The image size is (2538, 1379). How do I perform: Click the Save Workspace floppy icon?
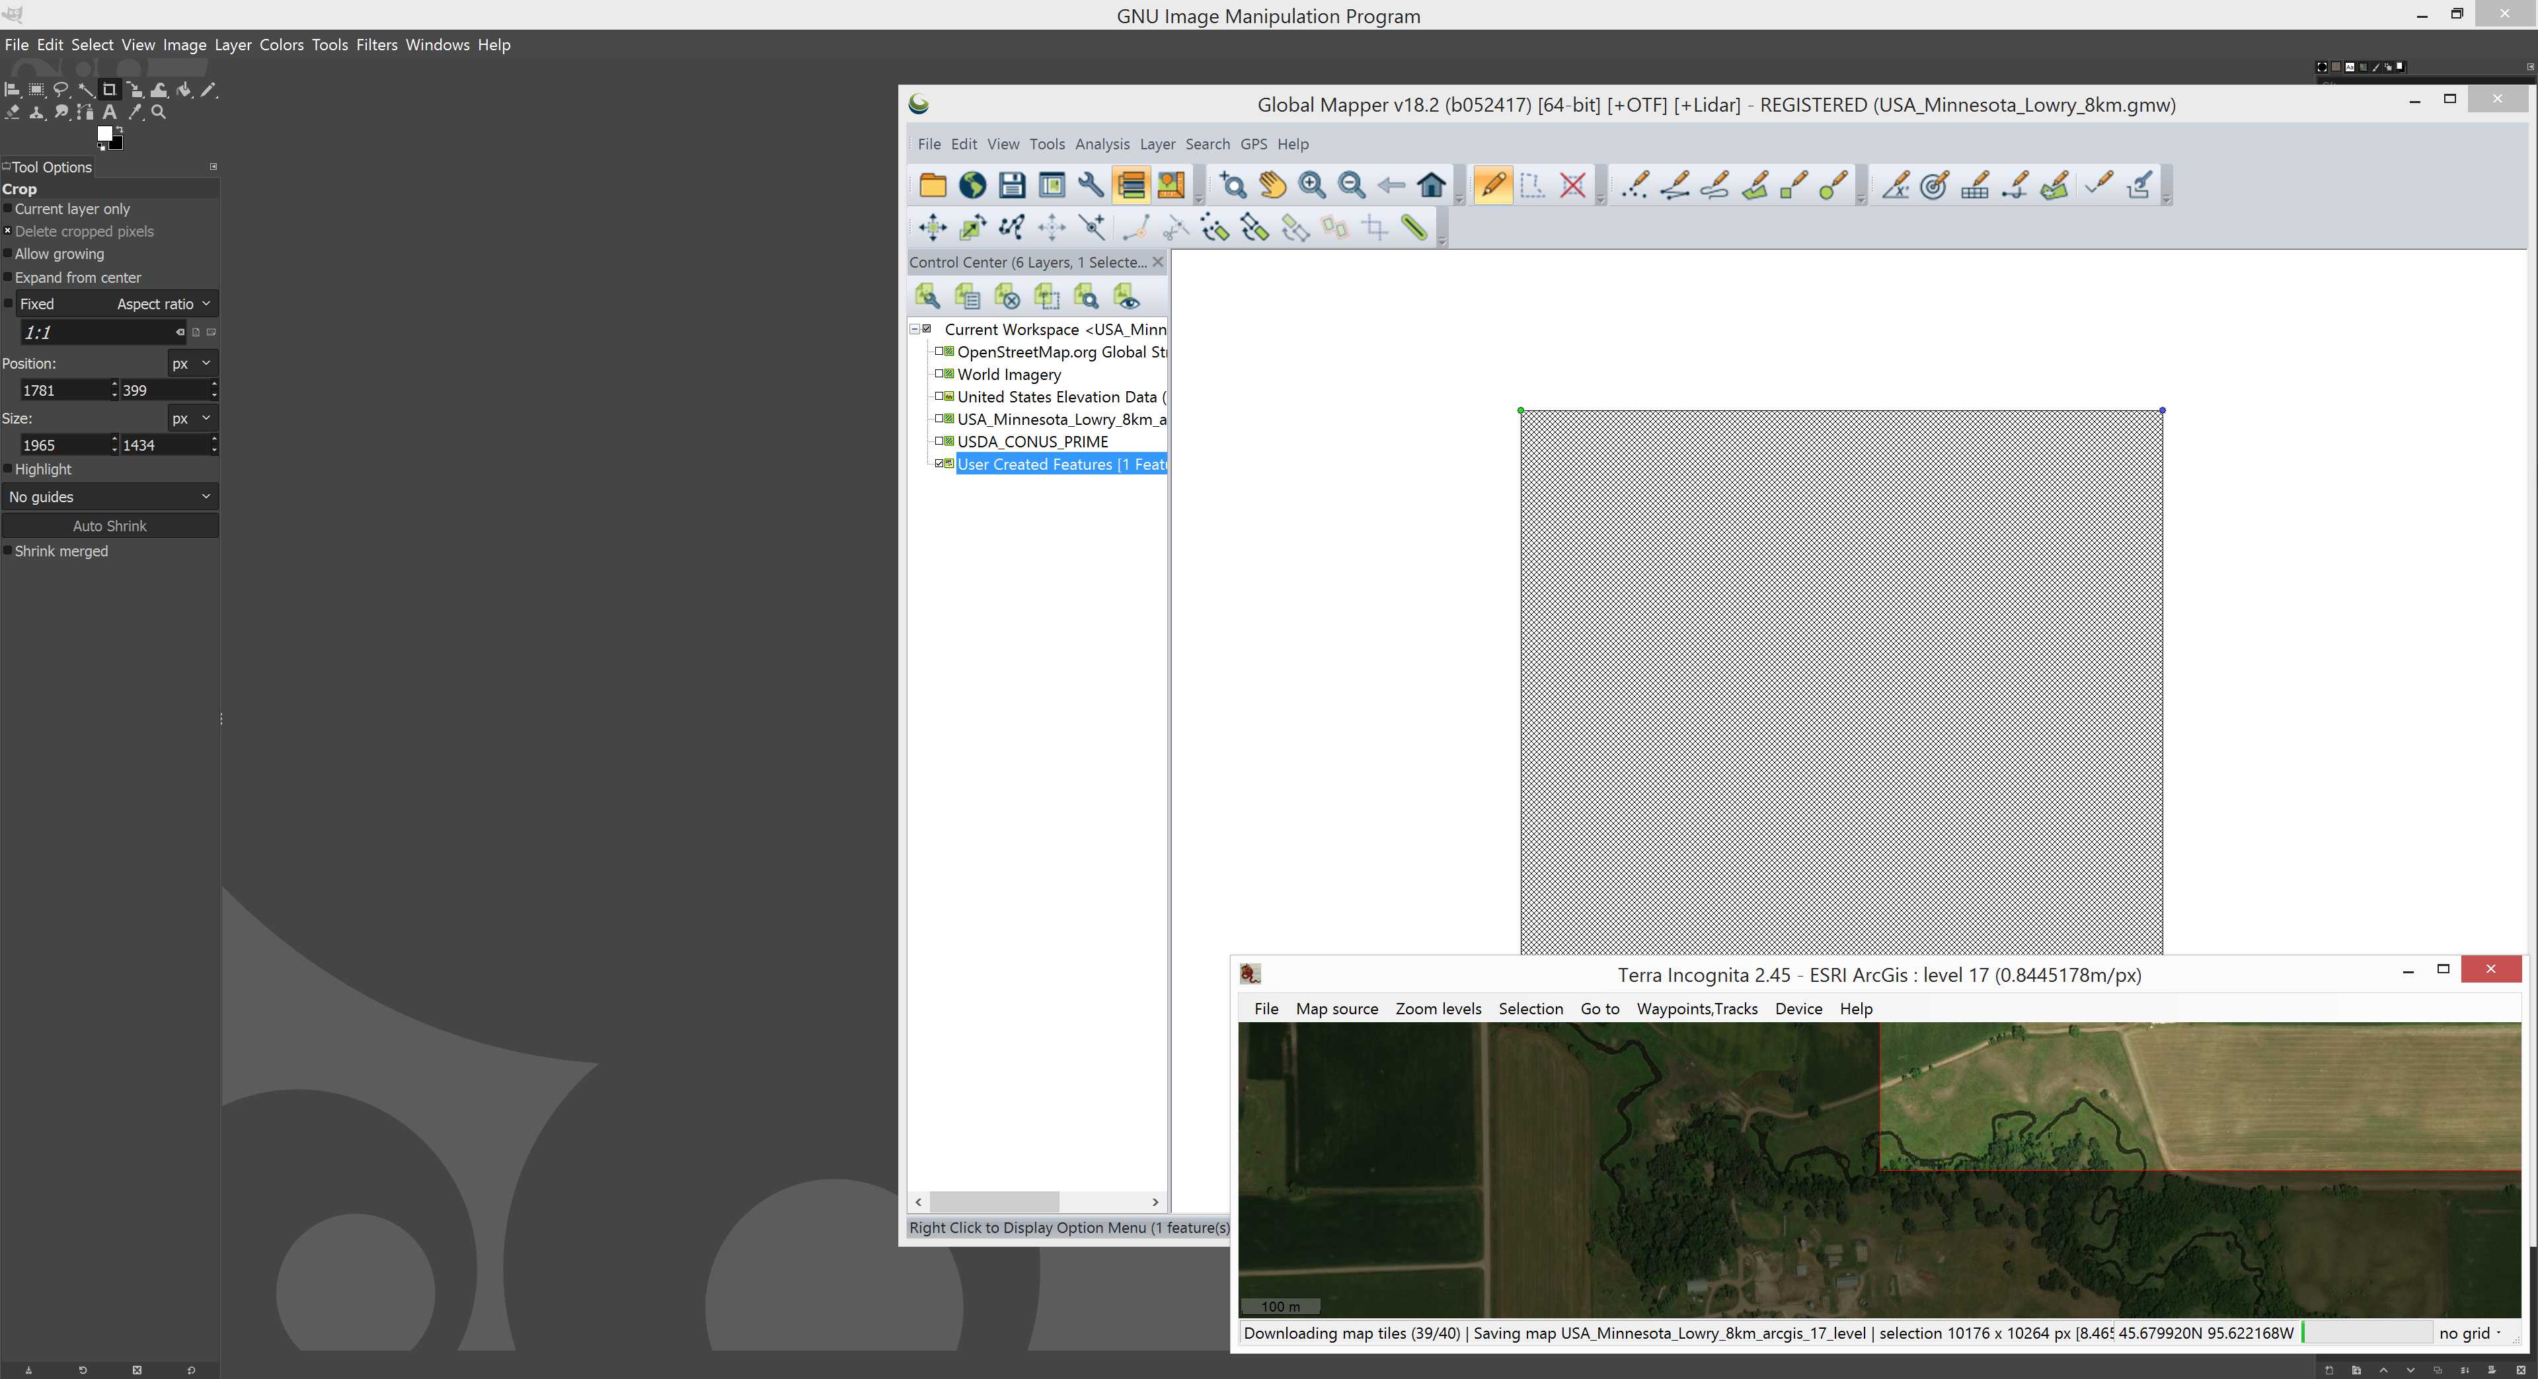point(1012,185)
